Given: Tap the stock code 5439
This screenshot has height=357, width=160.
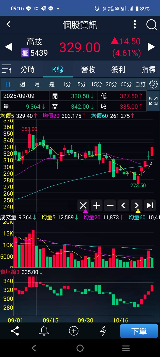Looking at the screenshot, I should pos(39,53).
